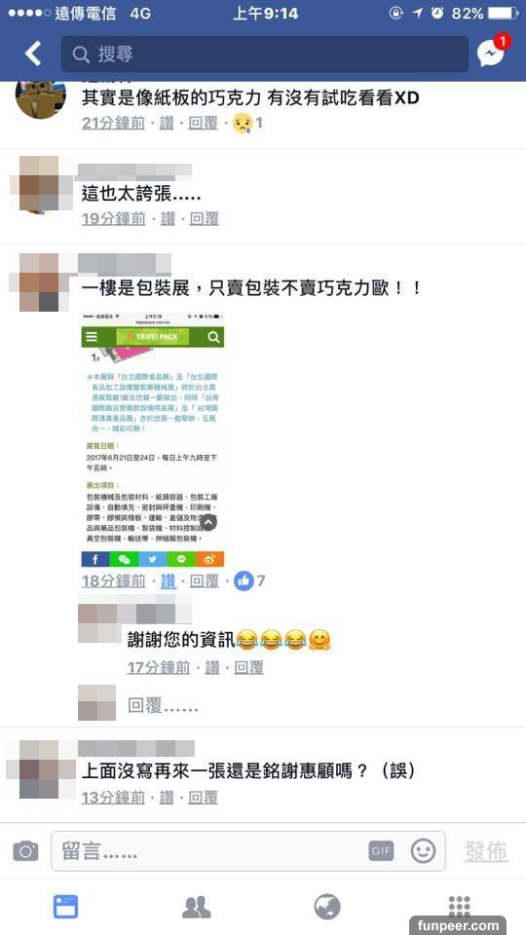Open emoji smiley picker in comment box
Screen dimensions: 526x935
pos(423,851)
